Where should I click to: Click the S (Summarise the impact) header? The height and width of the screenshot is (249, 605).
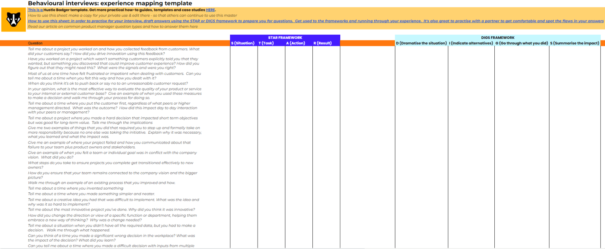click(575, 43)
